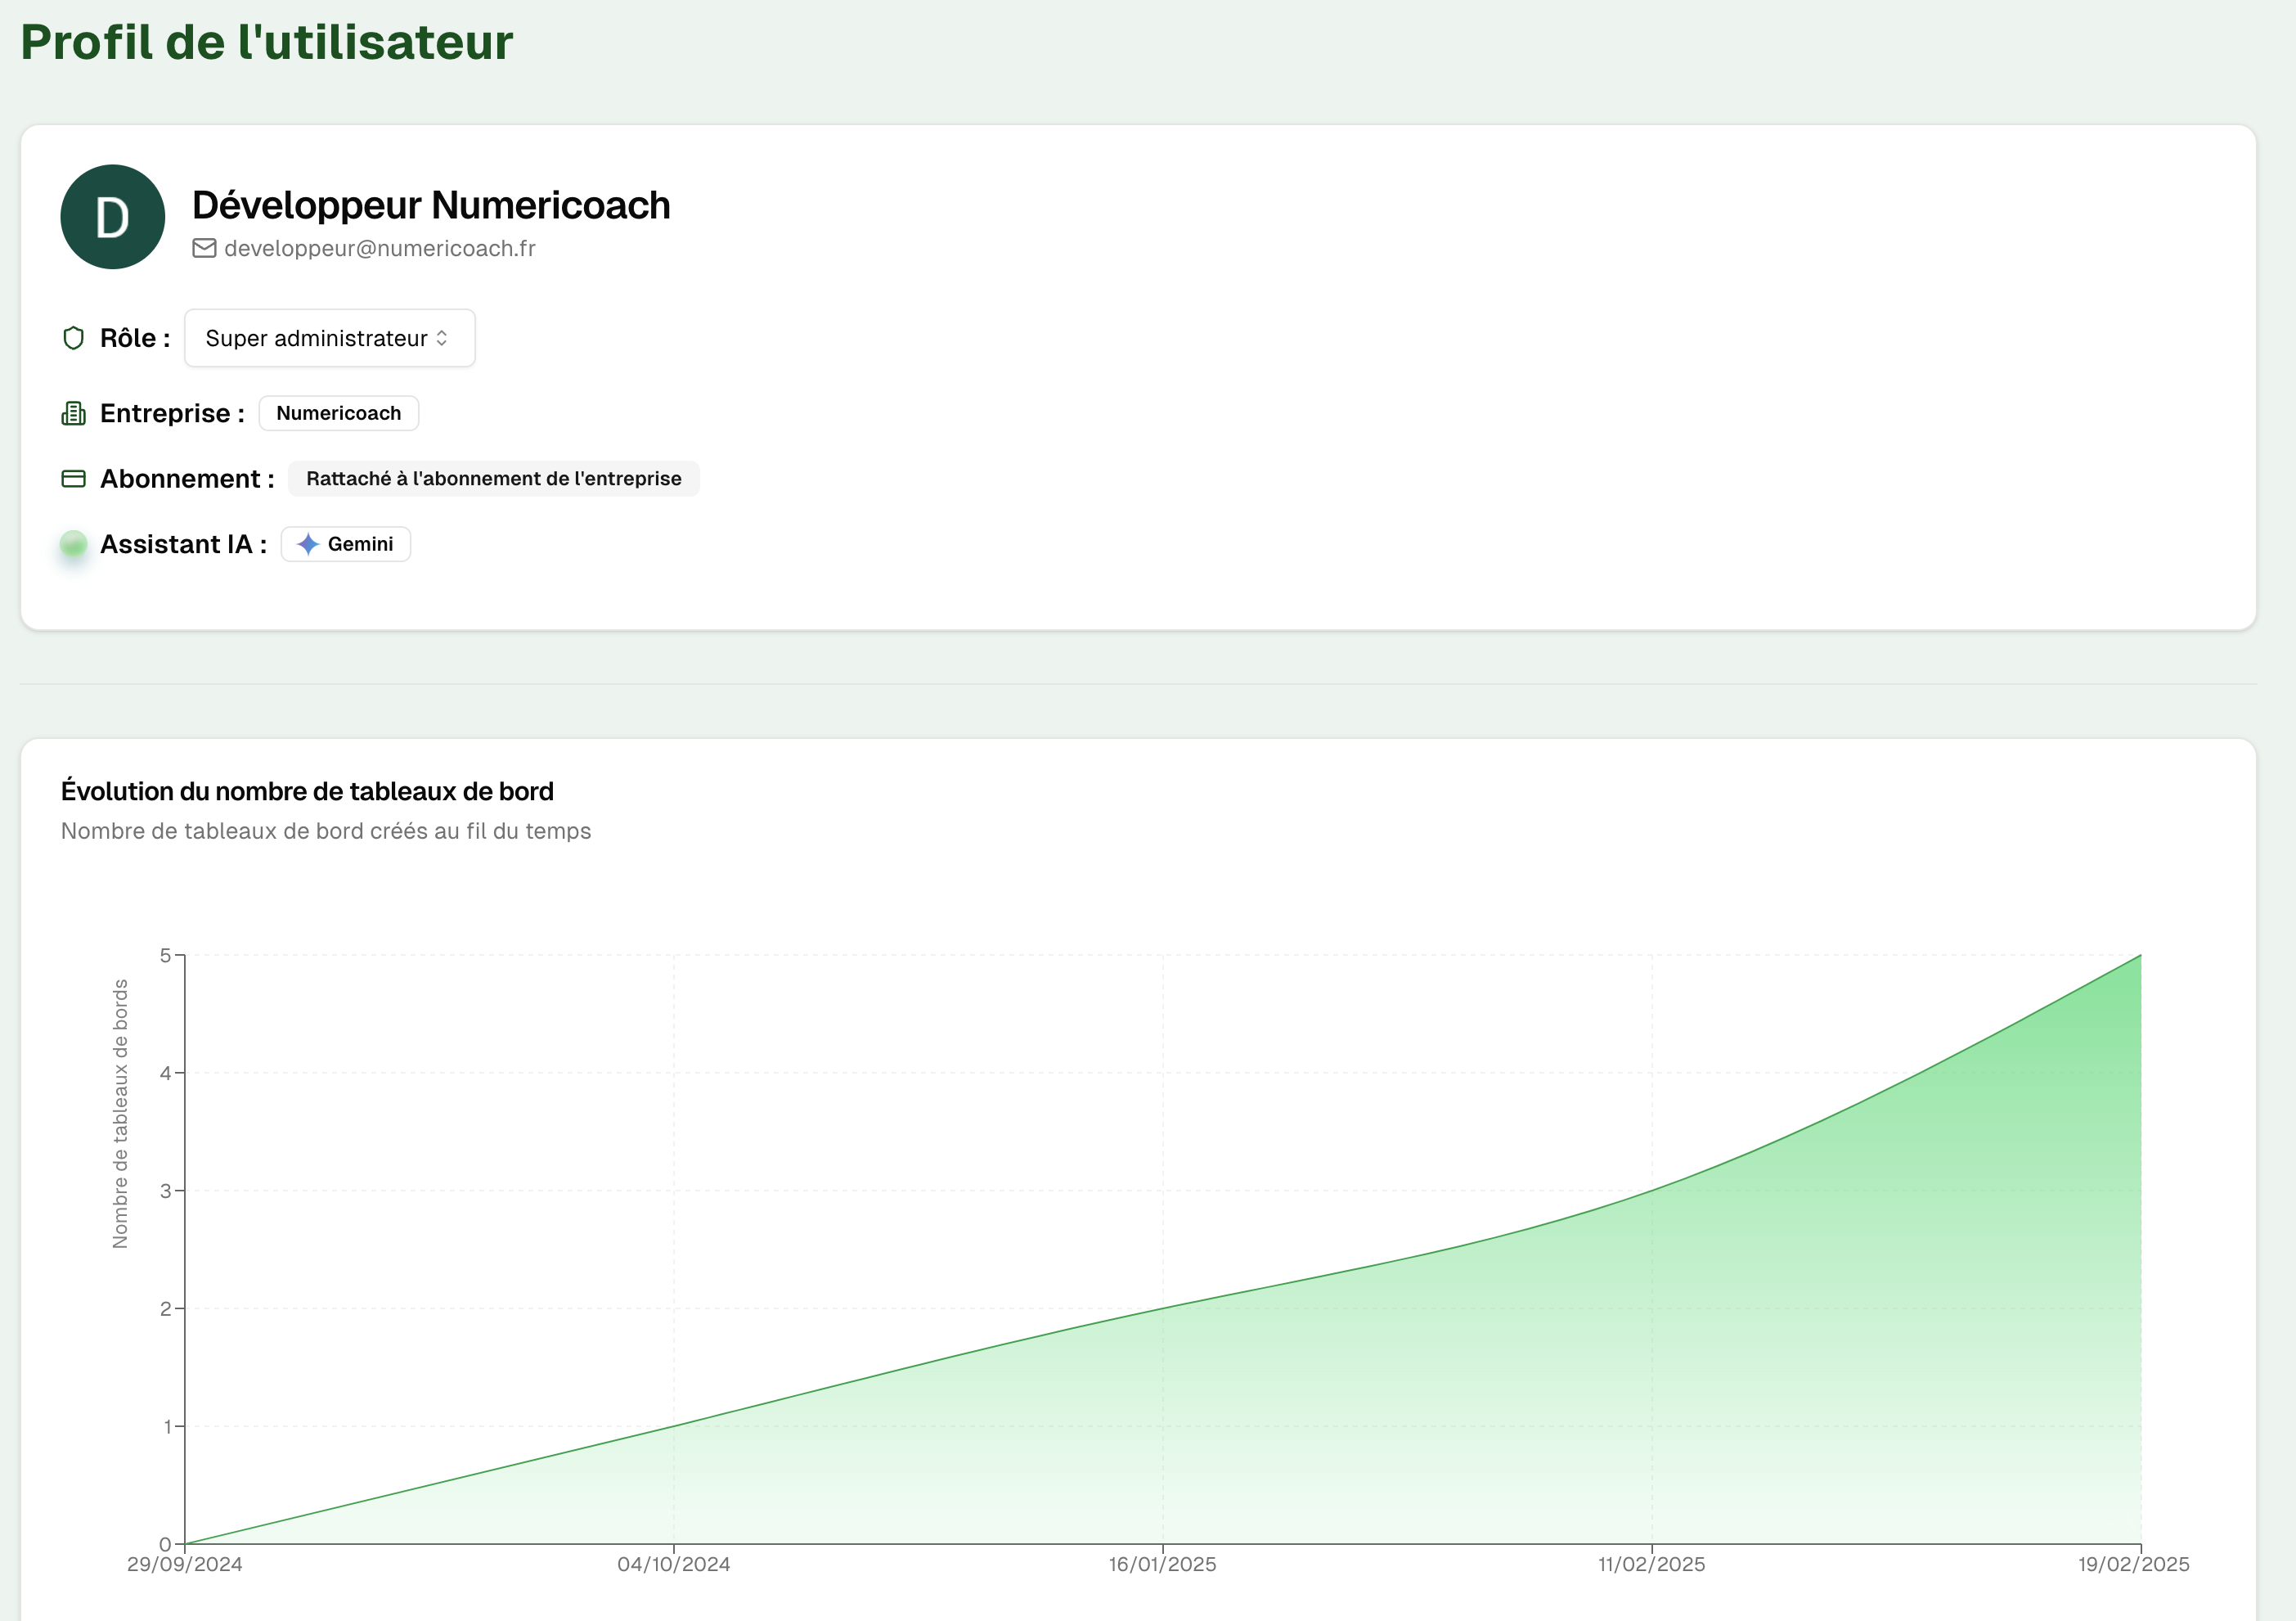2296x1621 pixels.
Task: Click the Gemini sparkle icon
Action: click(x=308, y=544)
